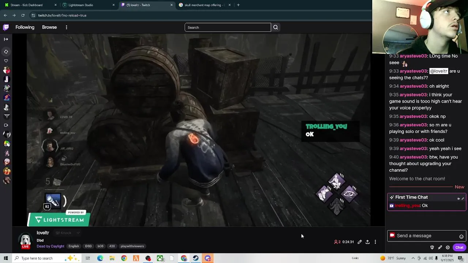
Task: Open the emote picker in chat box
Action: pos(461,236)
